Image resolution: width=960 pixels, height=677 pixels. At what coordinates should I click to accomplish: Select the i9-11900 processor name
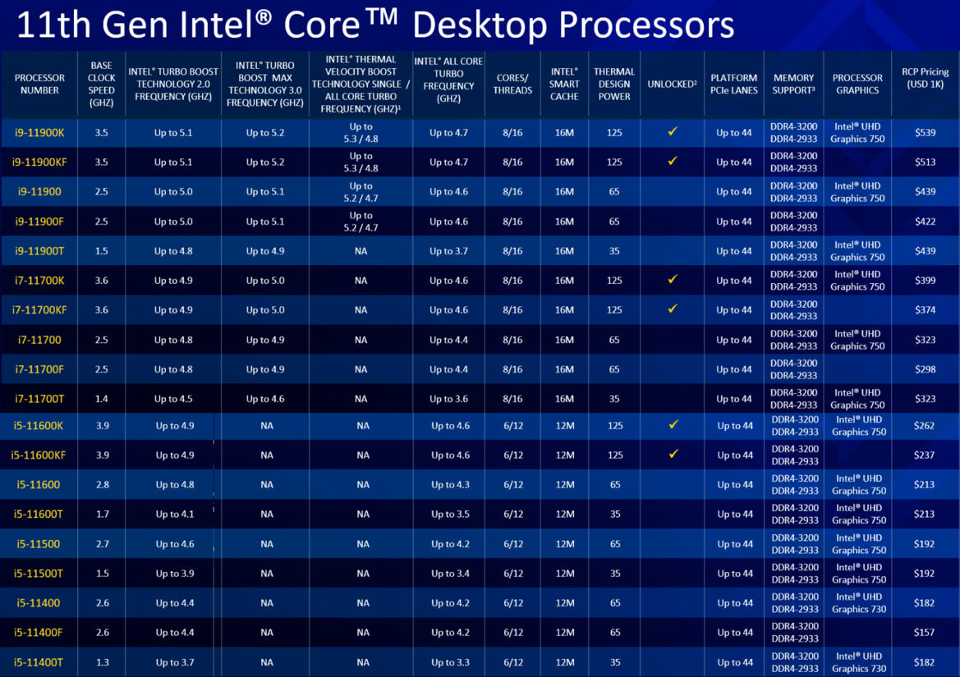pyautogui.click(x=39, y=191)
